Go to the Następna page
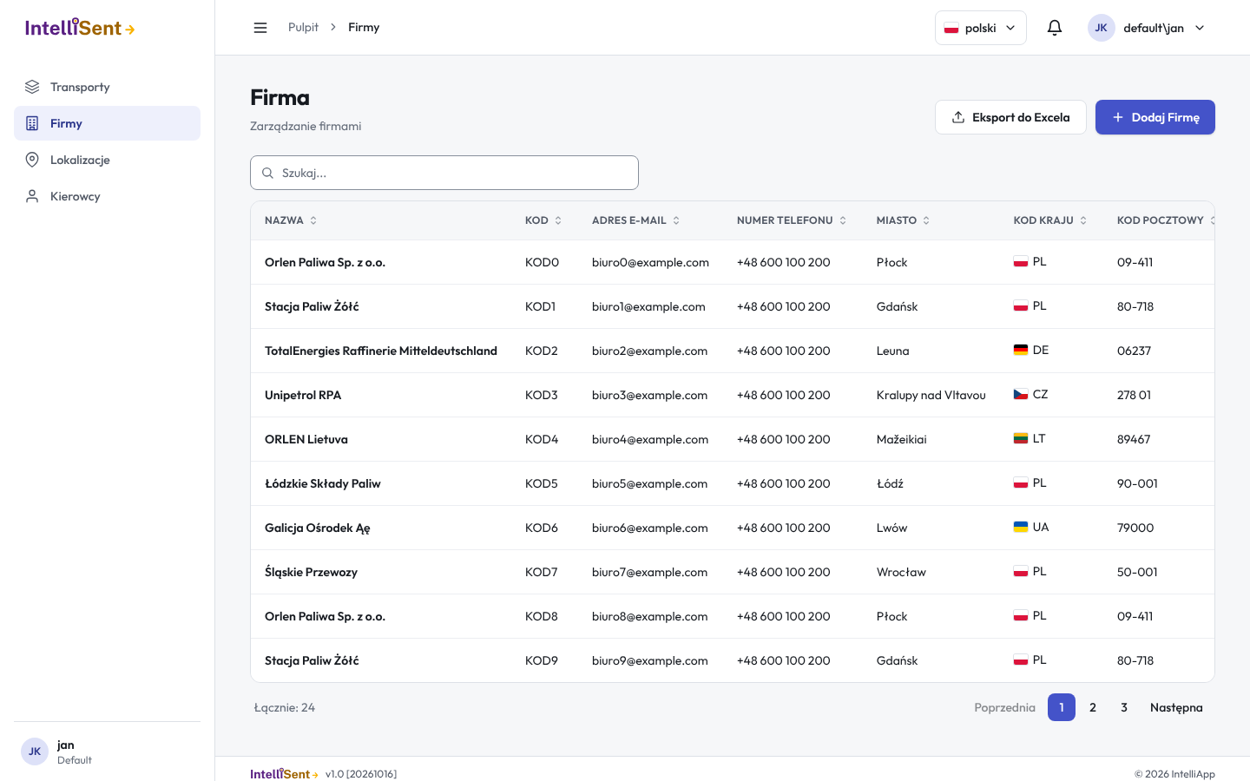 [x=1176, y=707]
